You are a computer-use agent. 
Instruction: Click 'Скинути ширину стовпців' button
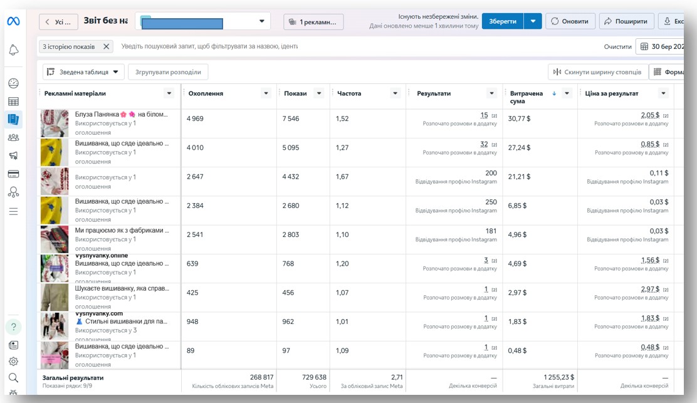pyautogui.click(x=597, y=72)
